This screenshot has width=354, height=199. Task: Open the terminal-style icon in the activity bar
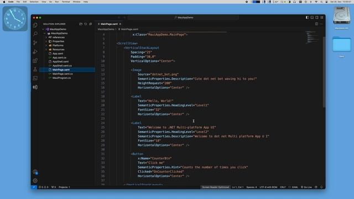pyautogui.click(x=35, y=78)
